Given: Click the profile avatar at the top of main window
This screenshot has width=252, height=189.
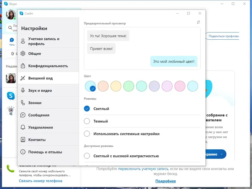Looking at the screenshot, I should pos(11,14).
